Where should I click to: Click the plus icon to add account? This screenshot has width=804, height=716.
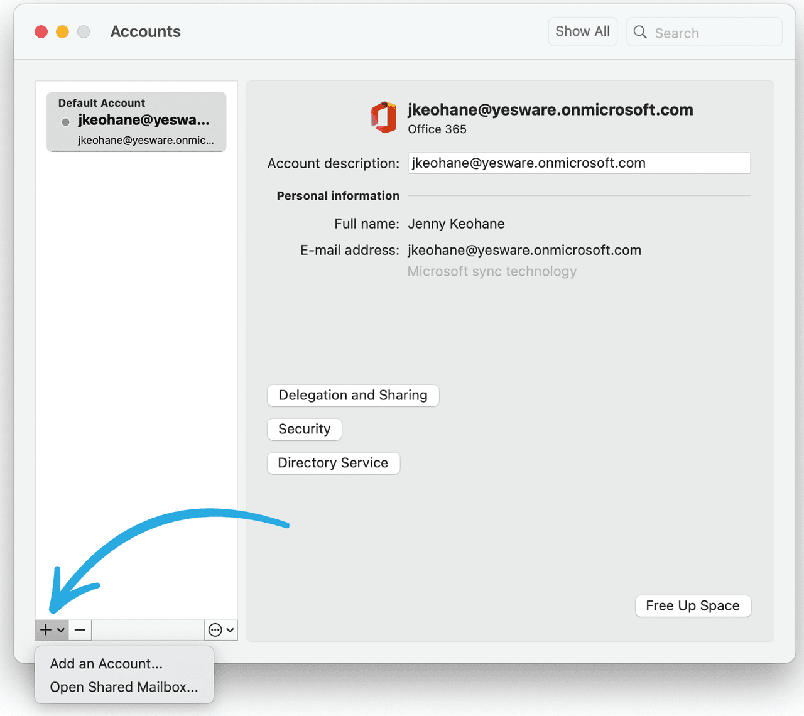click(45, 629)
